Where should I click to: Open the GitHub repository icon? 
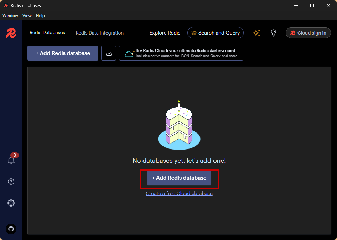tap(11, 229)
